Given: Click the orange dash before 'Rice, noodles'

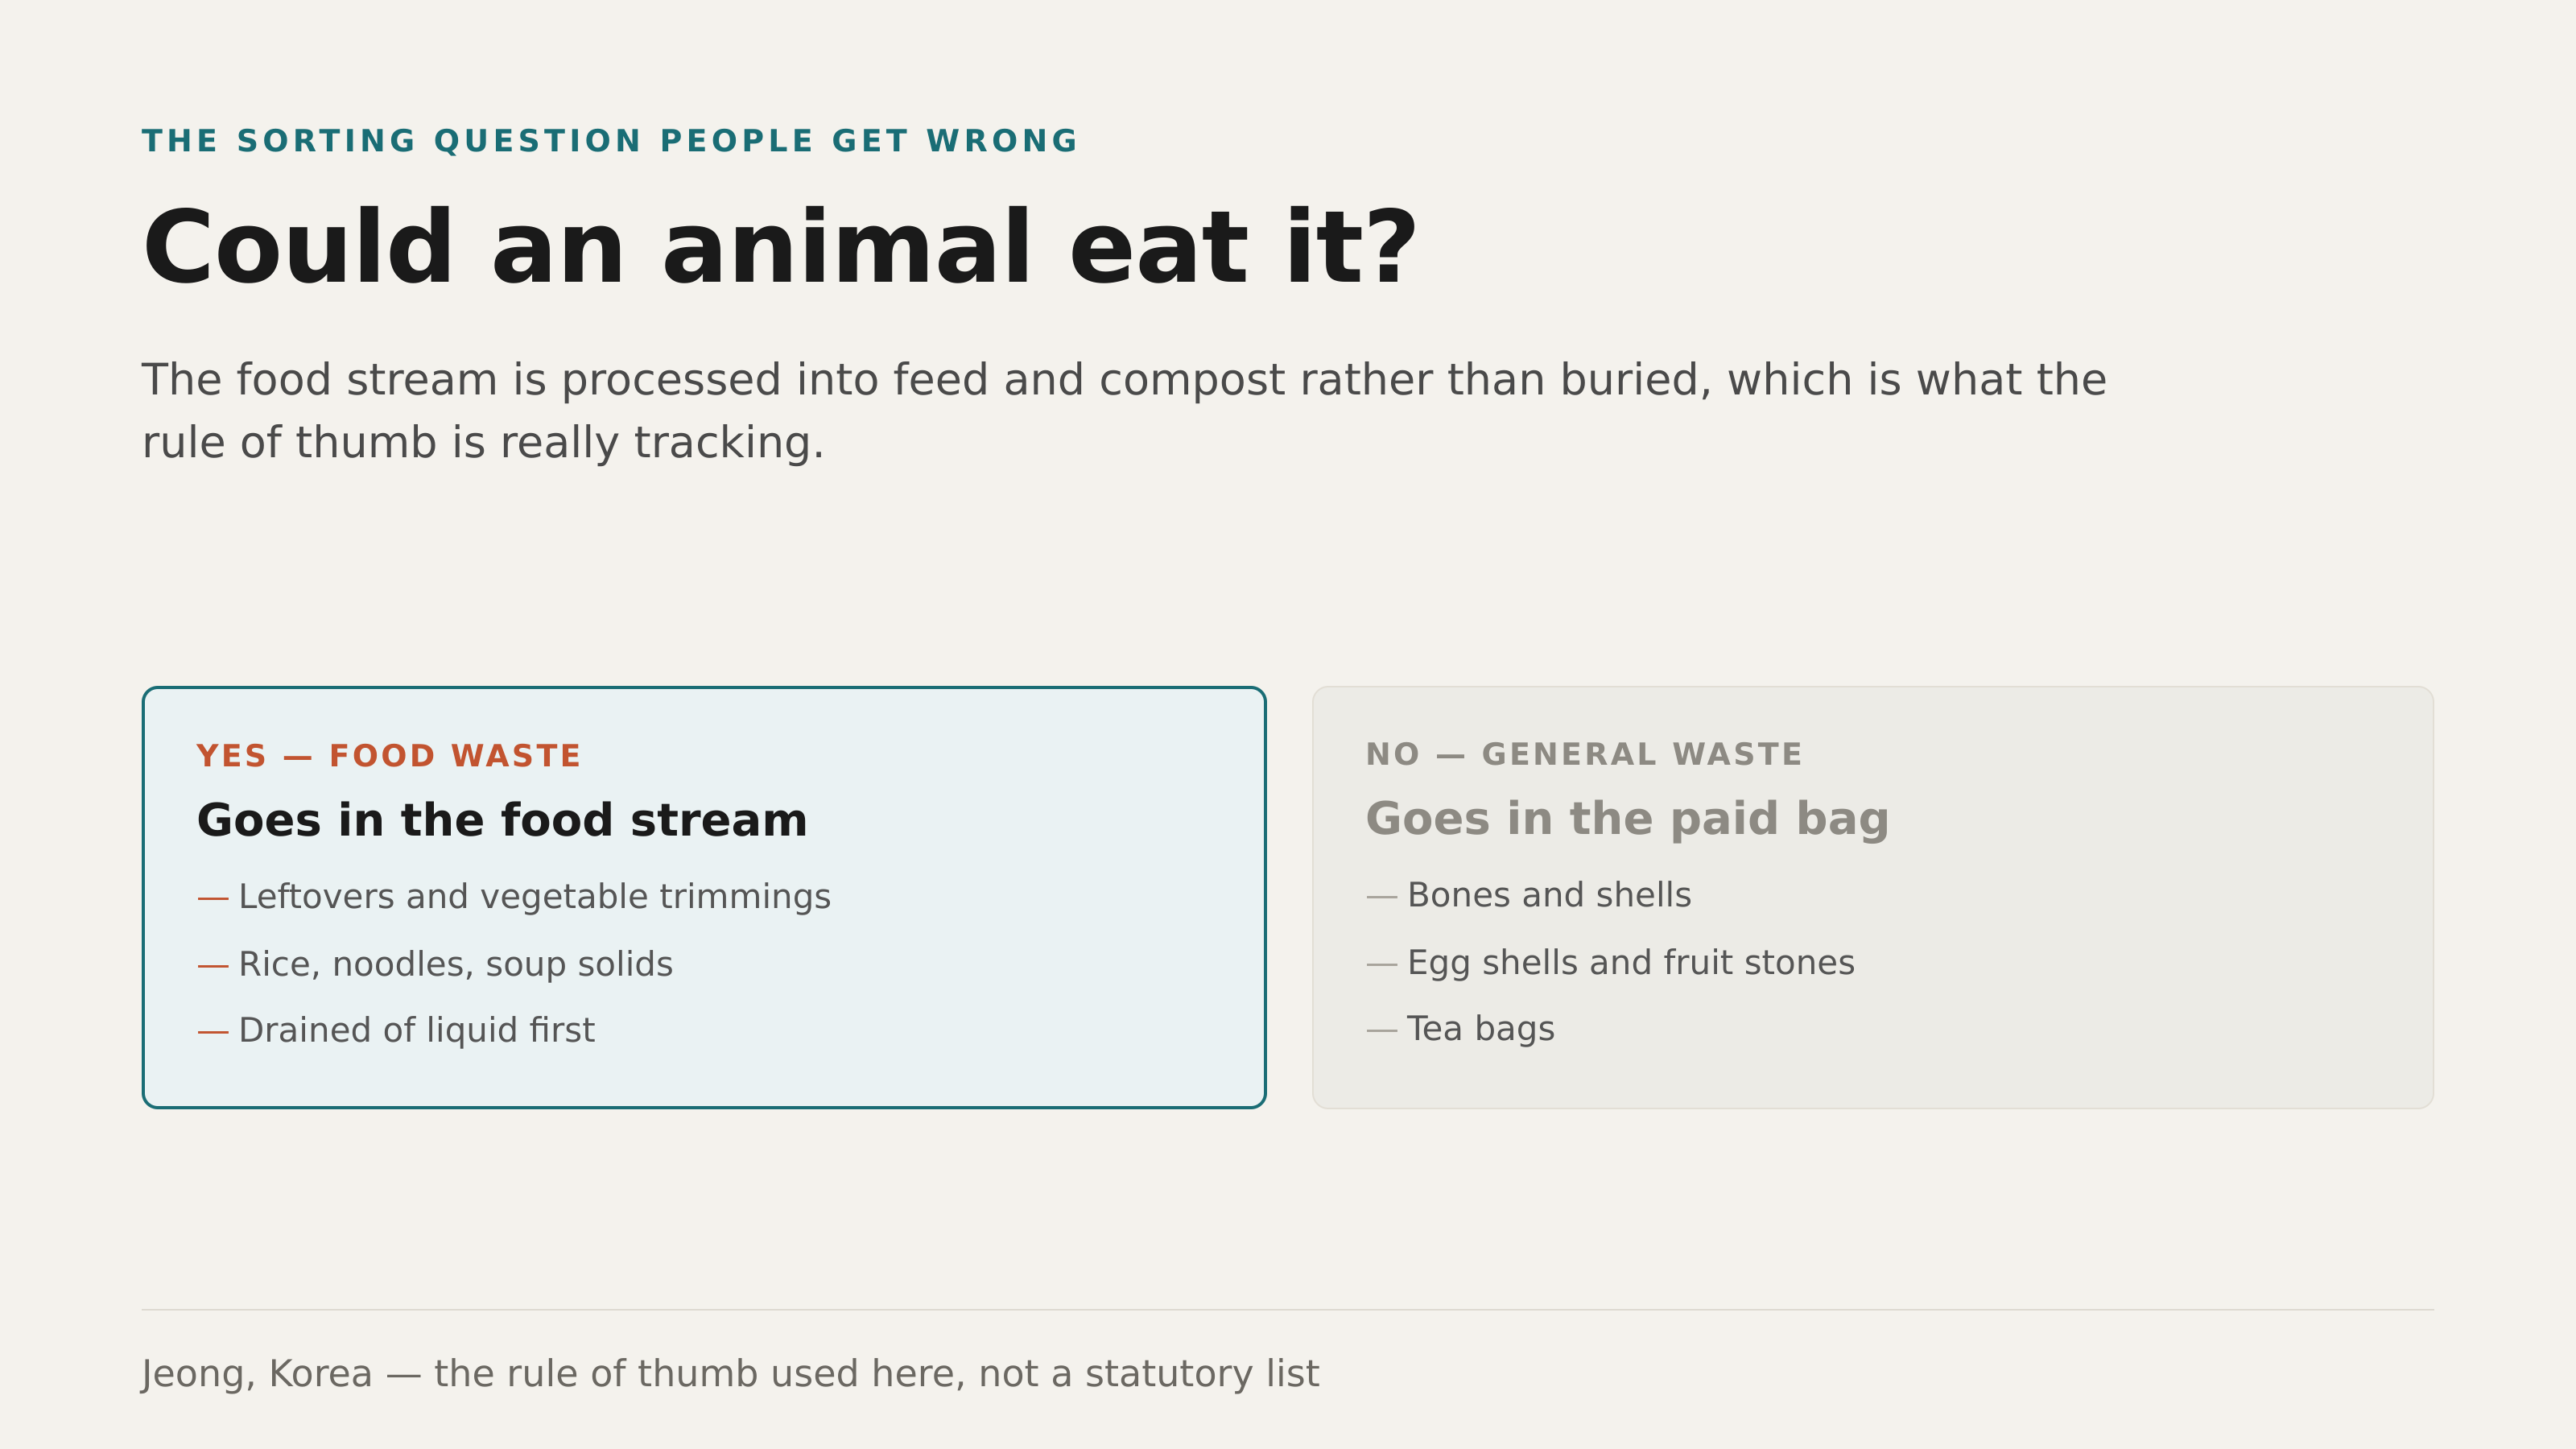Looking at the screenshot, I should click(213, 965).
